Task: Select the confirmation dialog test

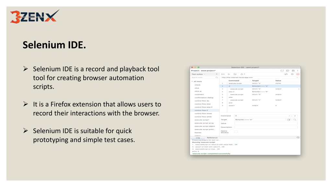Action: point(204,98)
